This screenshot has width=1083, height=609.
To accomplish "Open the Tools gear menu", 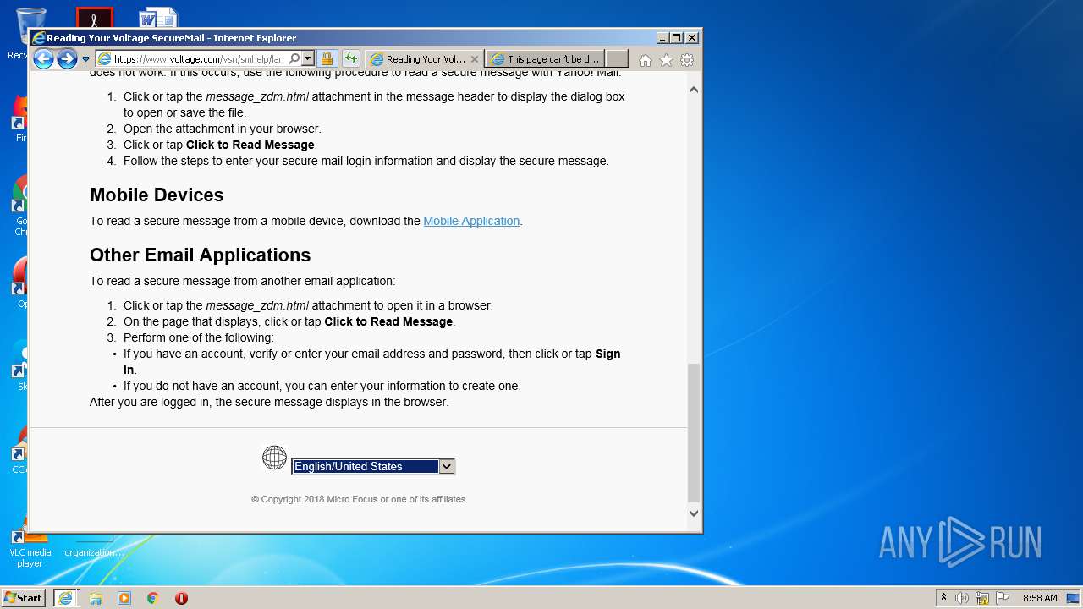I will click(x=687, y=60).
